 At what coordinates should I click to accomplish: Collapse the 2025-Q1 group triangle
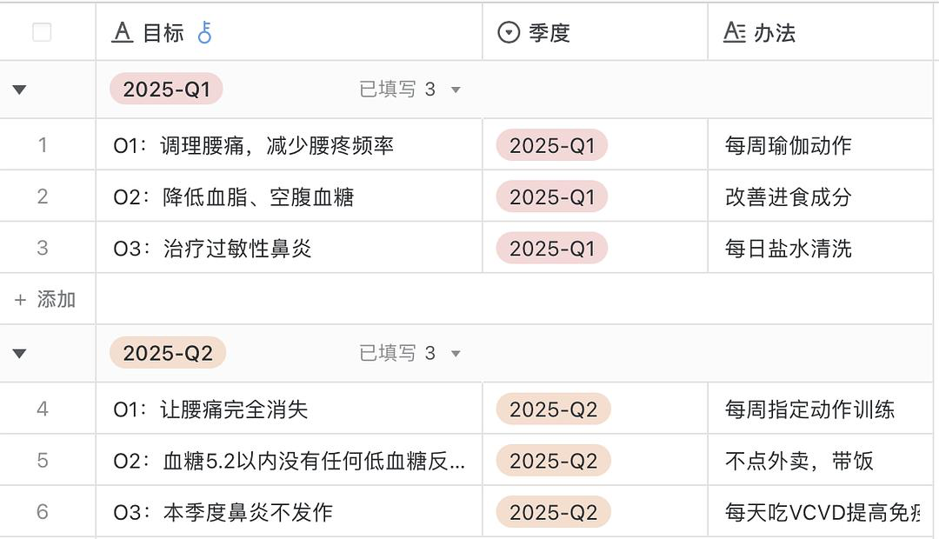(x=20, y=90)
